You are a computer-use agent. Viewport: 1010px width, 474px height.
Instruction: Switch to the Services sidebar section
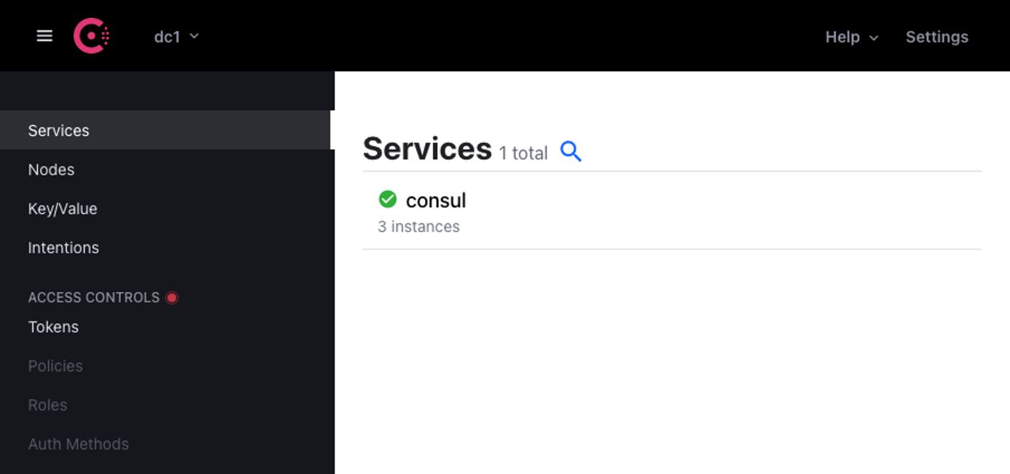(58, 130)
